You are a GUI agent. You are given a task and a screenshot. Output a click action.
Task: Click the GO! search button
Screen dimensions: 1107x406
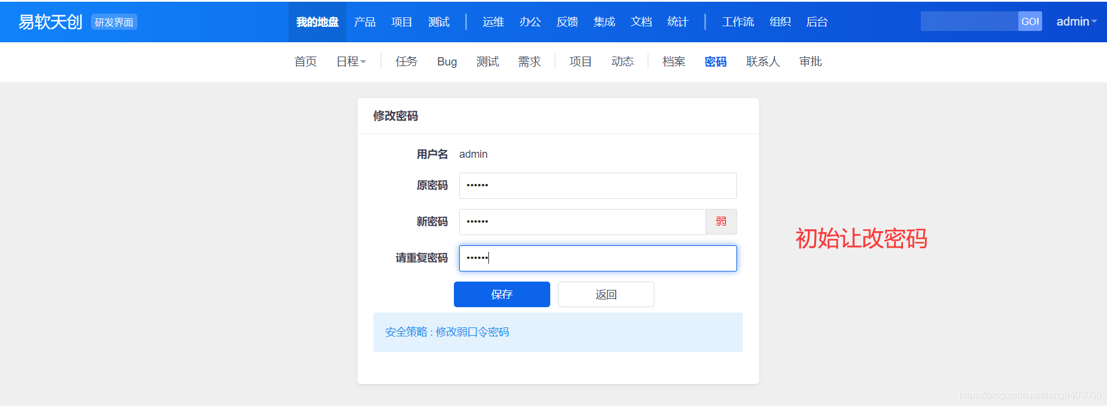(1030, 21)
